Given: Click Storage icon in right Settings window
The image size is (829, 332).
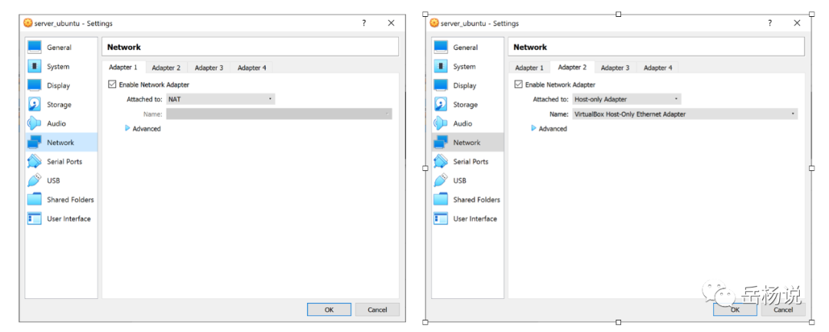Looking at the screenshot, I should click(441, 104).
